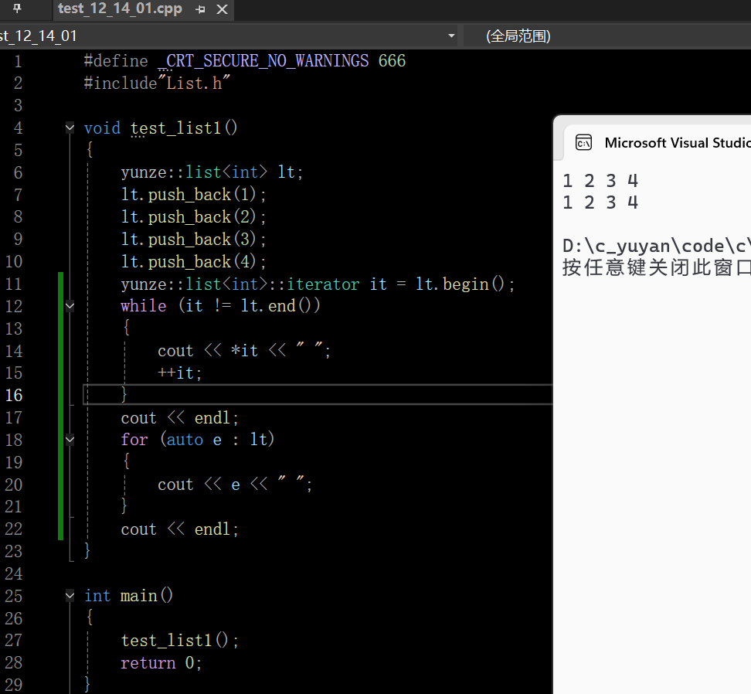Viewport: 751px width, 694px height.
Task: Click lt.push_back(3) on line 9
Action: pos(193,240)
